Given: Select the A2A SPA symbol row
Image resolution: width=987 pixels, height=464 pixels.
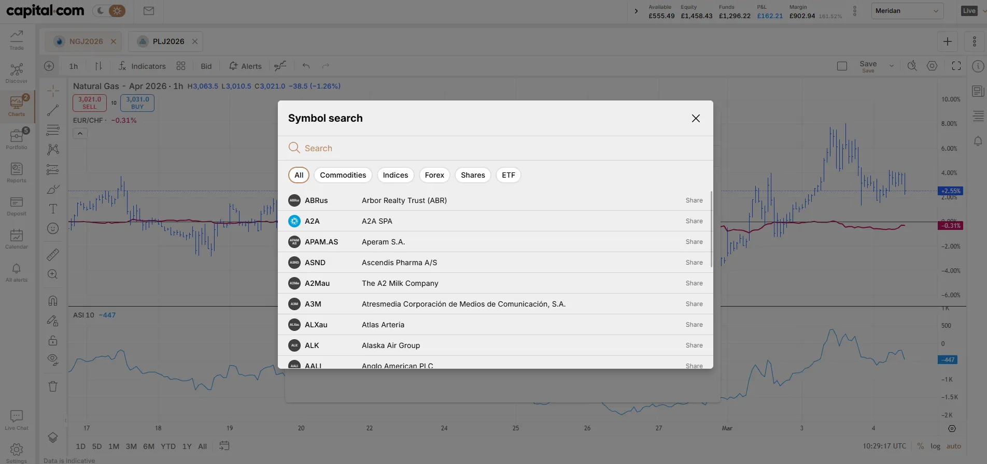Looking at the screenshot, I should [496, 221].
